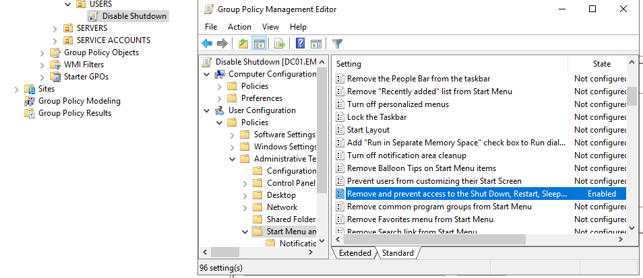The width and height of the screenshot is (643, 278).
Task: Click the Export List toolbar icon
Action: (279, 44)
